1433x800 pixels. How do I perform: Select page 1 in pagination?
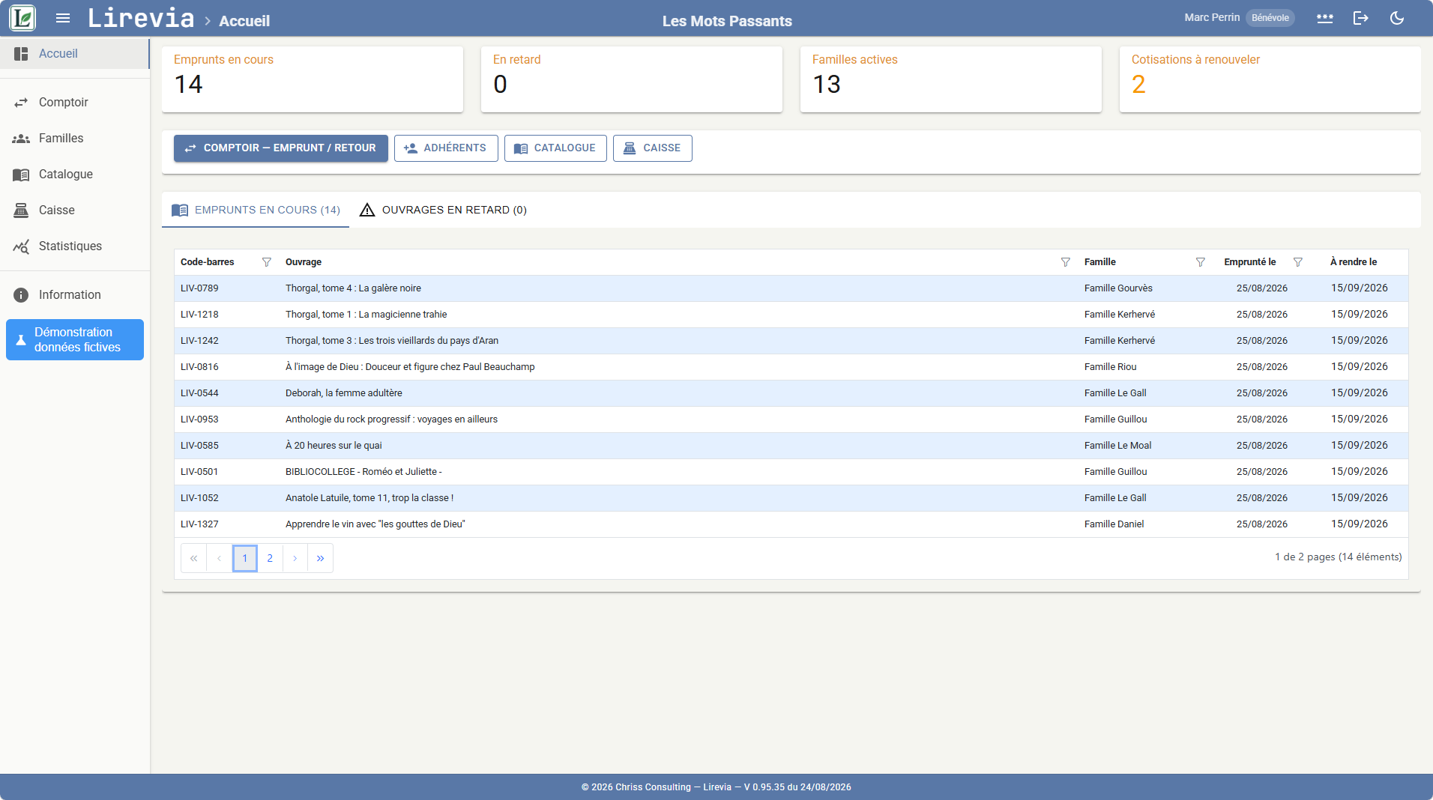coord(245,559)
